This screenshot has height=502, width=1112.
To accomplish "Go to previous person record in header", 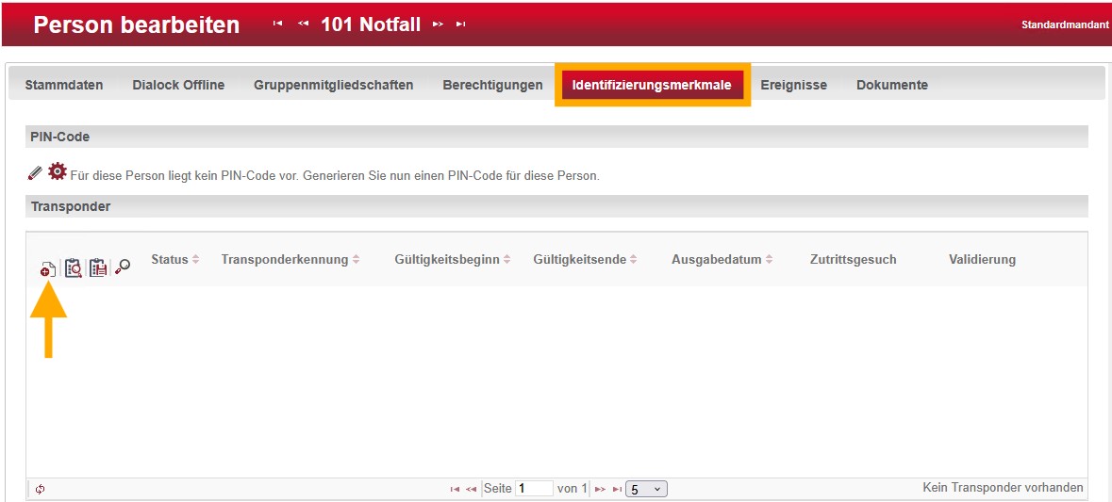I will click(x=303, y=24).
